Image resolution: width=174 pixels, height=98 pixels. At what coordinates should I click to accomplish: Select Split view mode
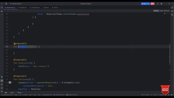click(x=161, y=11)
